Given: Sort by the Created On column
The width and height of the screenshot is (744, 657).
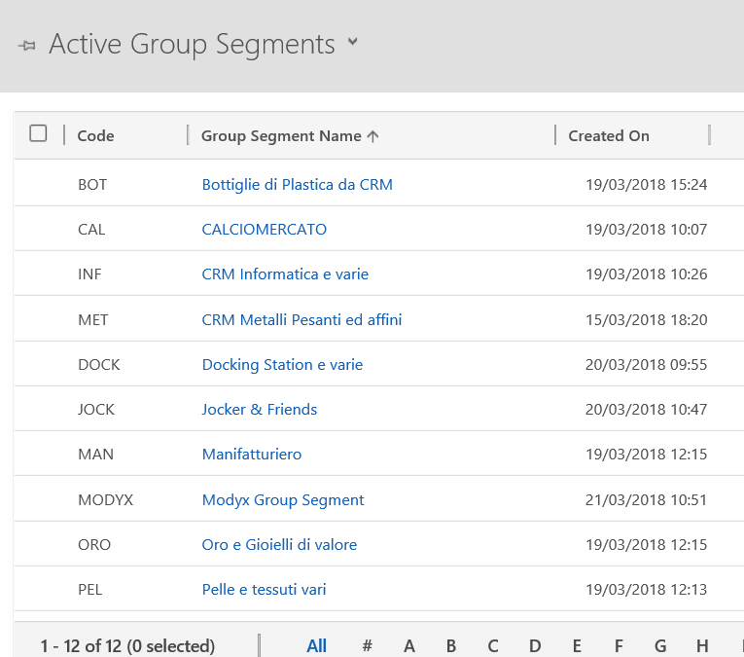Looking at the screenshot, I should pos(608,136).
